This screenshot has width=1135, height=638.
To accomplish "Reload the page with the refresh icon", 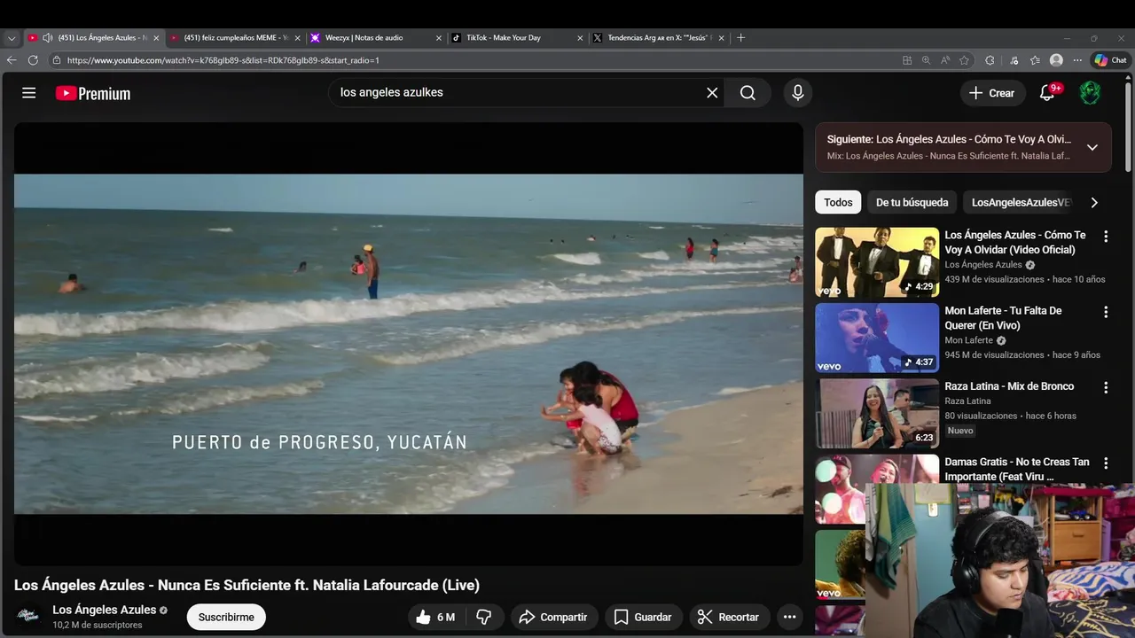I will (33, 60).
